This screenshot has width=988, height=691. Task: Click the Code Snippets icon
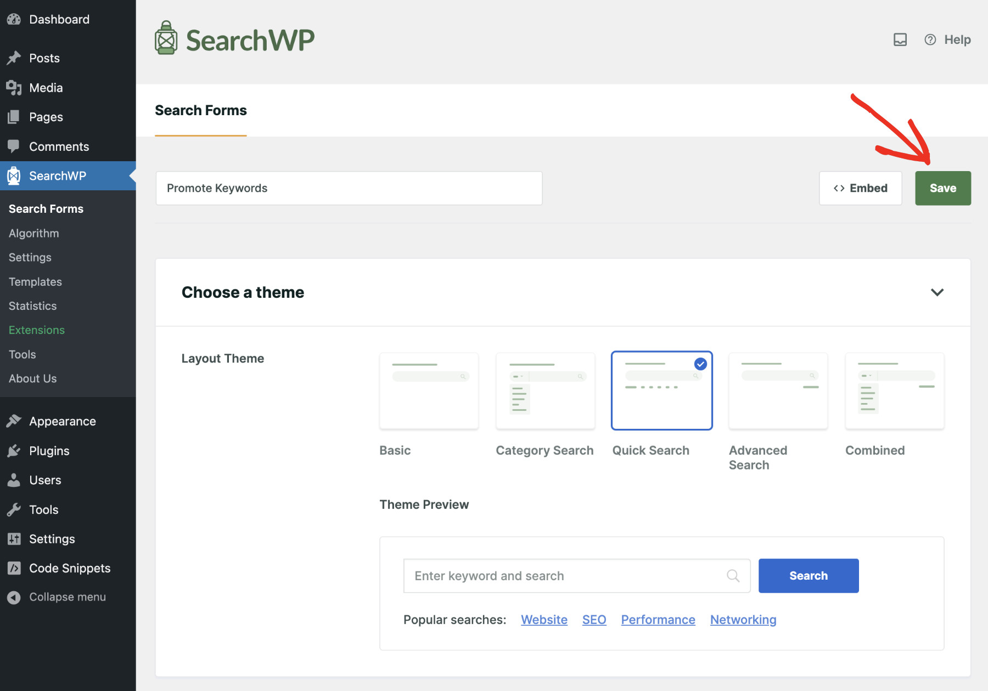14,568
